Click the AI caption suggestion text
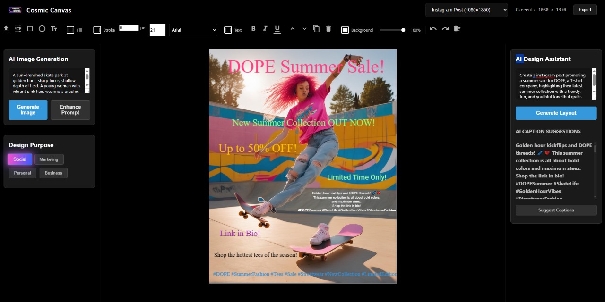This screenshot has width=605, height=302. [554, 170]
